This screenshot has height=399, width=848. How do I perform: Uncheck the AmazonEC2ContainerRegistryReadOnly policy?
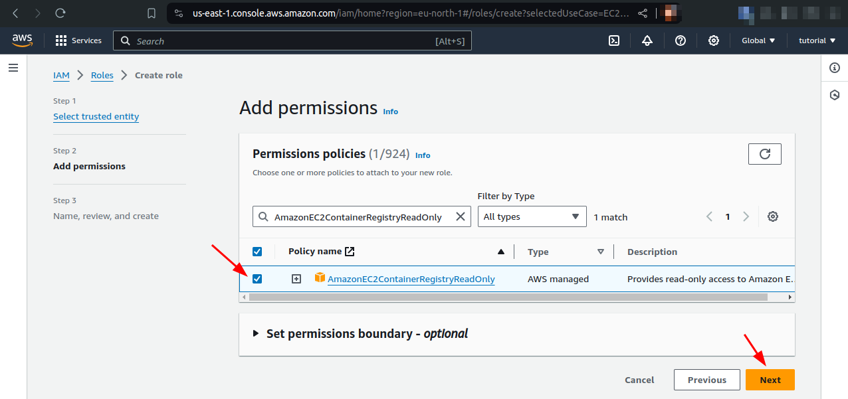257,279
